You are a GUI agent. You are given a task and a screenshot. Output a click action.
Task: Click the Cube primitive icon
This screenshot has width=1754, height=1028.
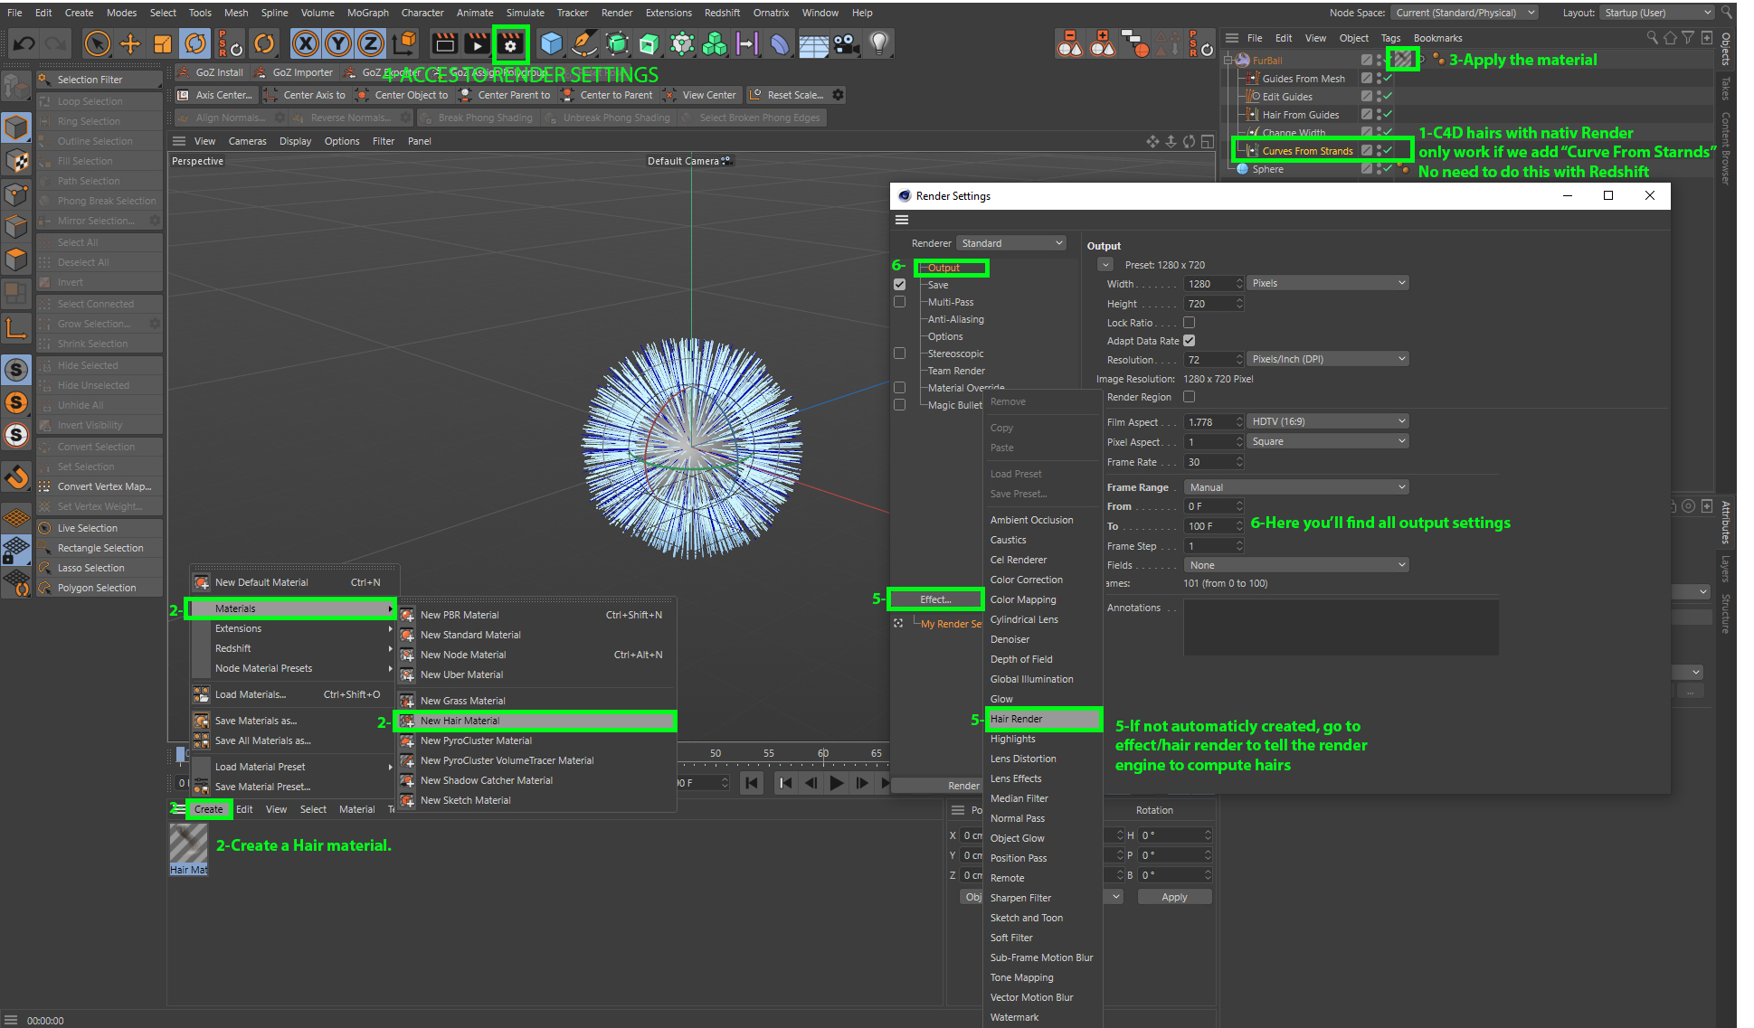(x=551, y=43)
